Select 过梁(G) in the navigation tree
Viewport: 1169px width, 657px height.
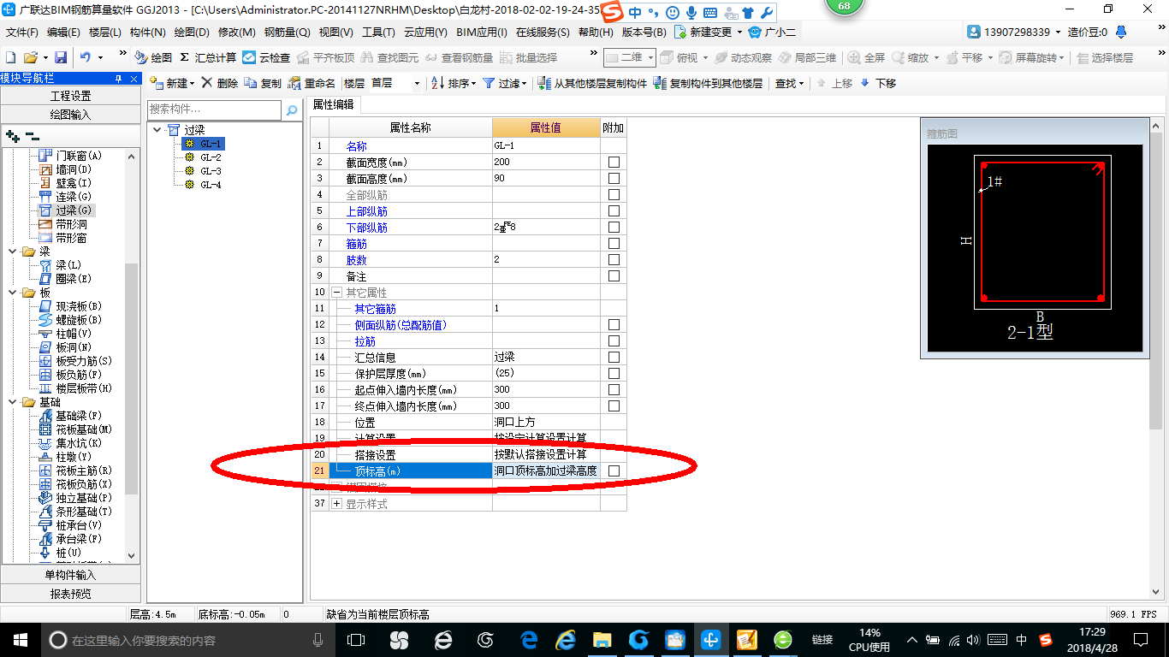(65, 210)
